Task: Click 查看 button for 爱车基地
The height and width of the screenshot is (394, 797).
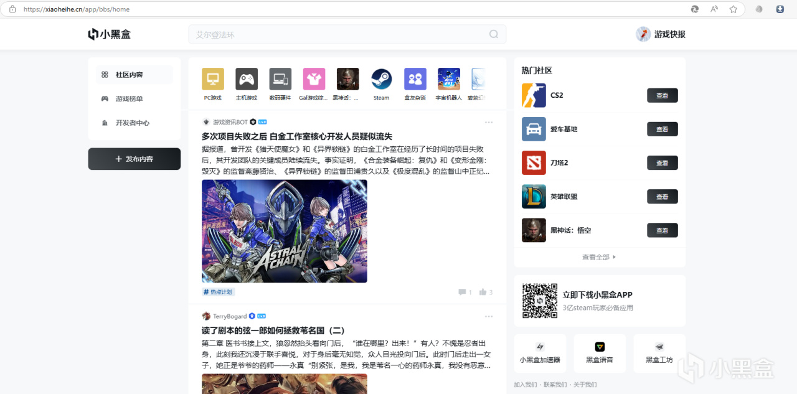Action: tap(663, 129)
